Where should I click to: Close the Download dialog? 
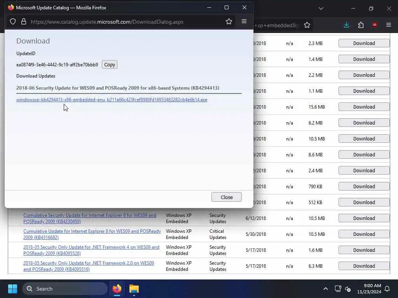click(x=227, y=197)
